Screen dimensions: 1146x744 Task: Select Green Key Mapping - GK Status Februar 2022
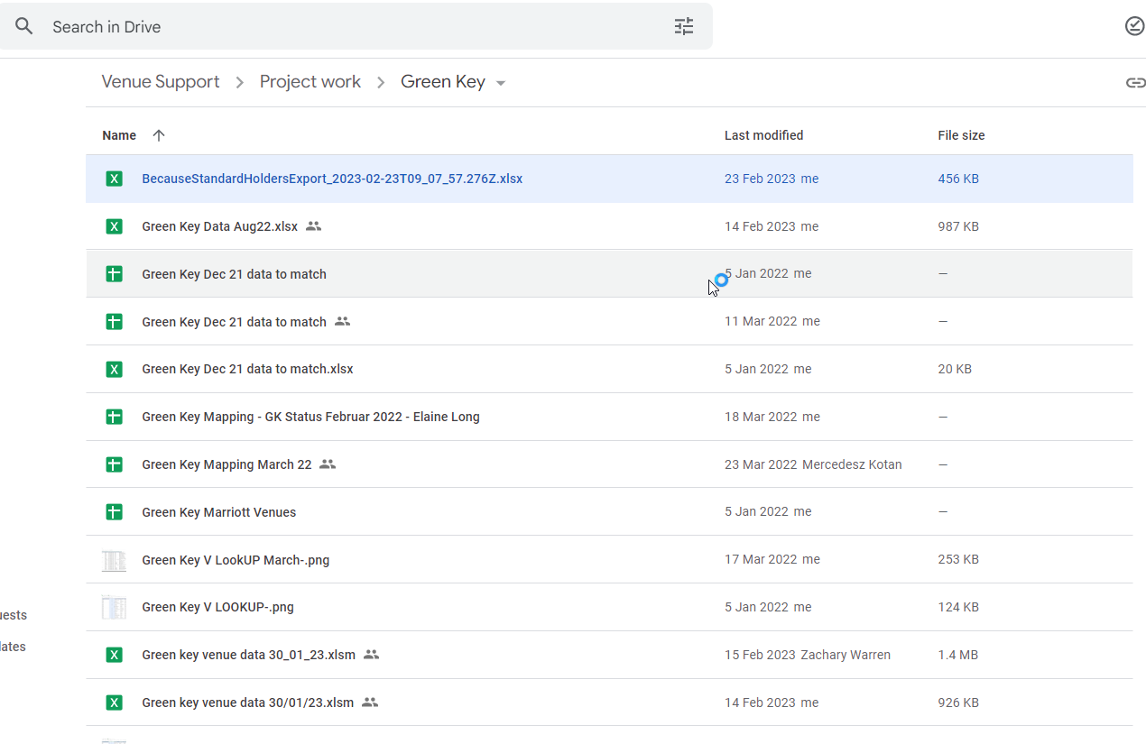(310, 417)
